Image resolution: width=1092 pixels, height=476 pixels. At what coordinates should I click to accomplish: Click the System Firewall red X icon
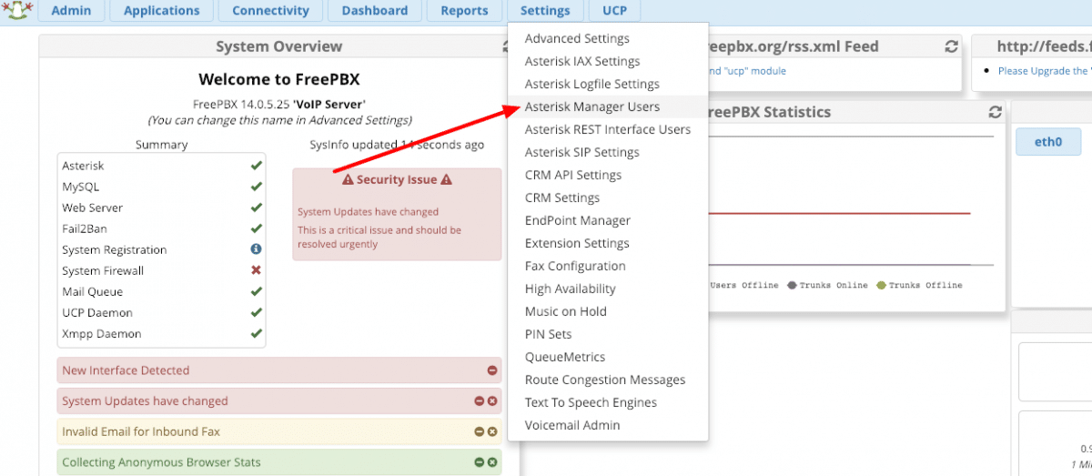click(x=256, y=270)
